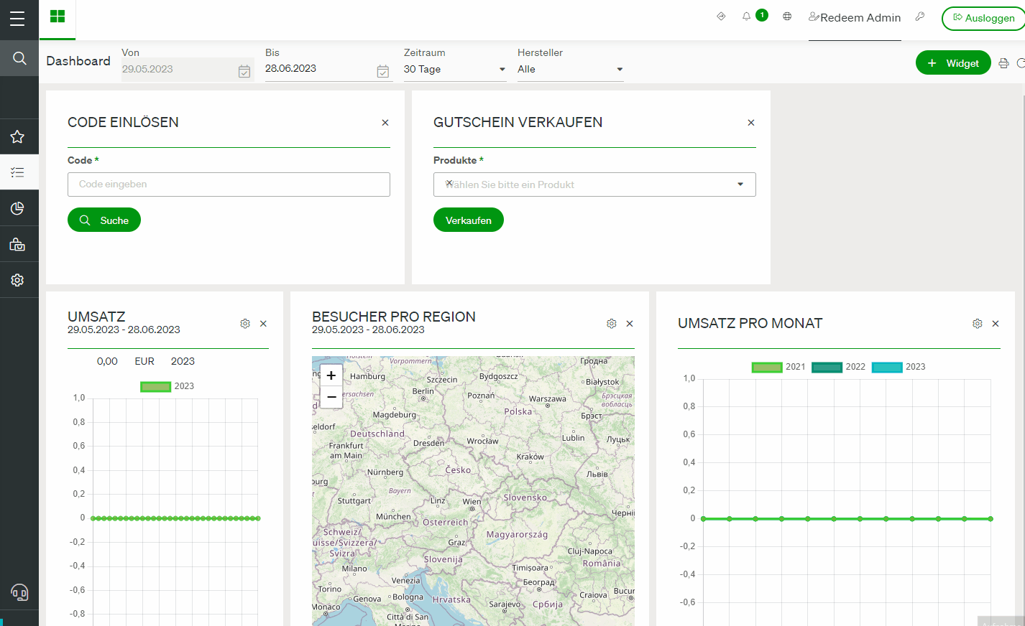This screenshot has height=626, width=1025.
Task: Add a widget with the Widget button
Action: (953, 63)
